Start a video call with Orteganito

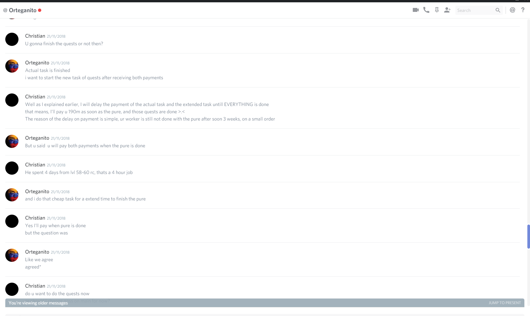(416, 10)
